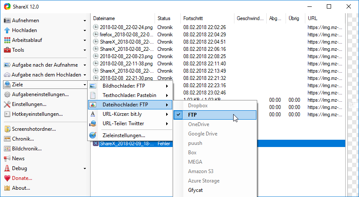Click the Bildhochlader picture icon in submenu

(x=93, y=86)
